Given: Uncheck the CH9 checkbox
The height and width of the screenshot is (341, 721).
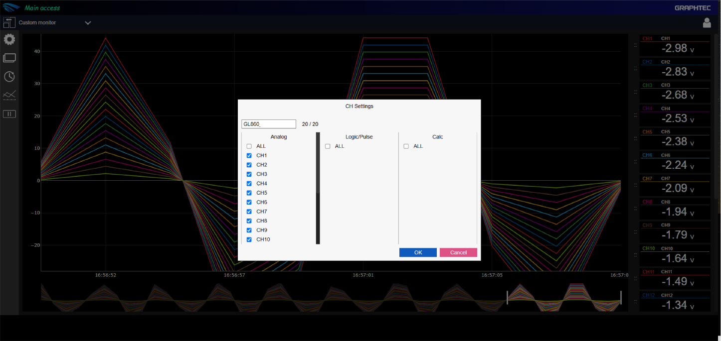Looking at the screenshot, I should (249, 230).
